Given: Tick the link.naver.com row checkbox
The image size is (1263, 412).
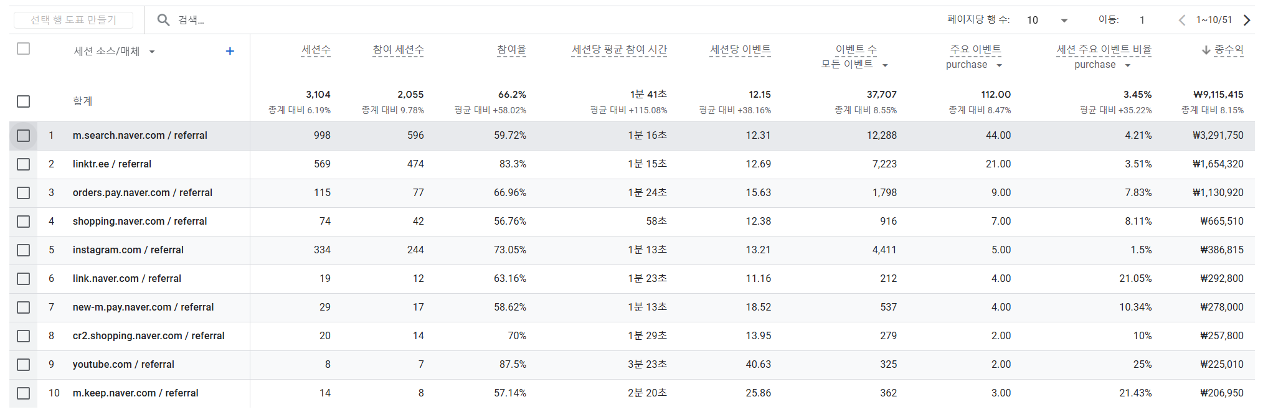Looking at the screenshot, I should pyautogui.click(x=24, y=279).
